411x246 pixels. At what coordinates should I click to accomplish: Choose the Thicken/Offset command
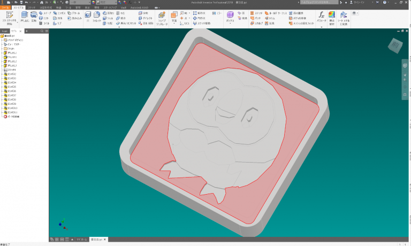[x=126, y=24]
